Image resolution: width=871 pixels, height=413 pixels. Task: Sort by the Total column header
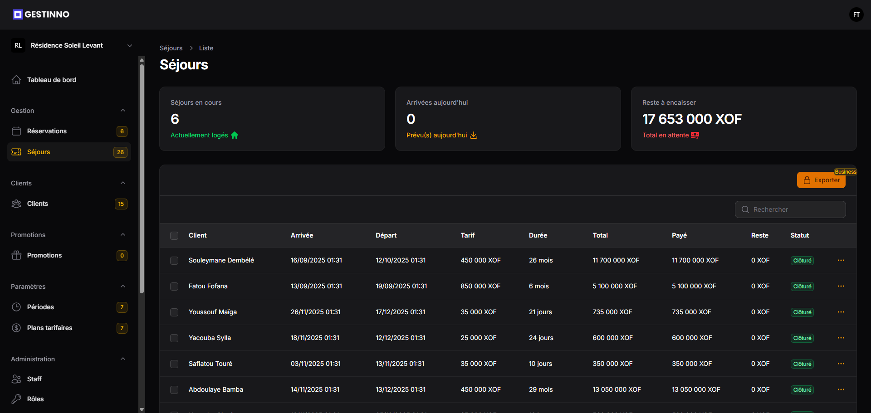600,235
